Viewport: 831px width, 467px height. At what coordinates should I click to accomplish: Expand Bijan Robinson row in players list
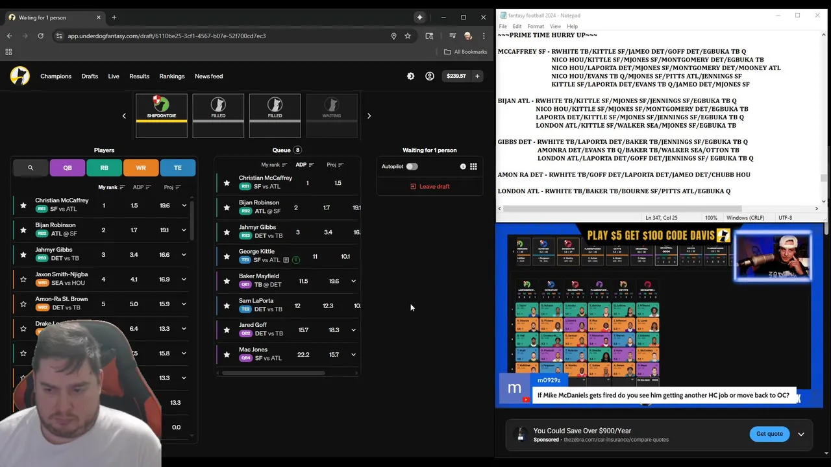pyautogui.click(x=184, y=230)
